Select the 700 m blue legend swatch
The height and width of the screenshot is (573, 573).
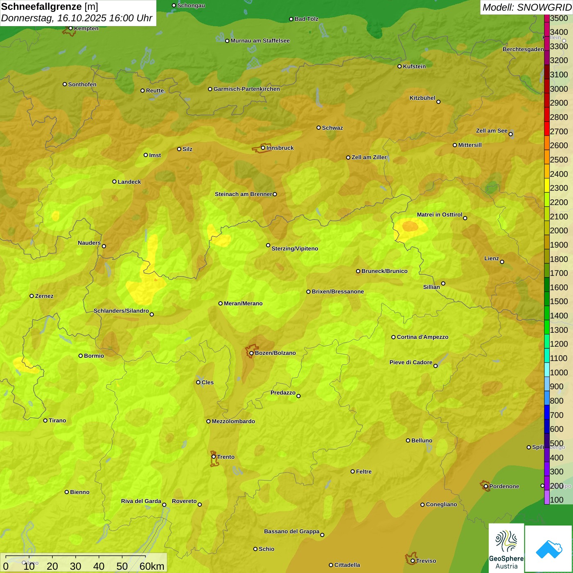[x=547, y=412]
